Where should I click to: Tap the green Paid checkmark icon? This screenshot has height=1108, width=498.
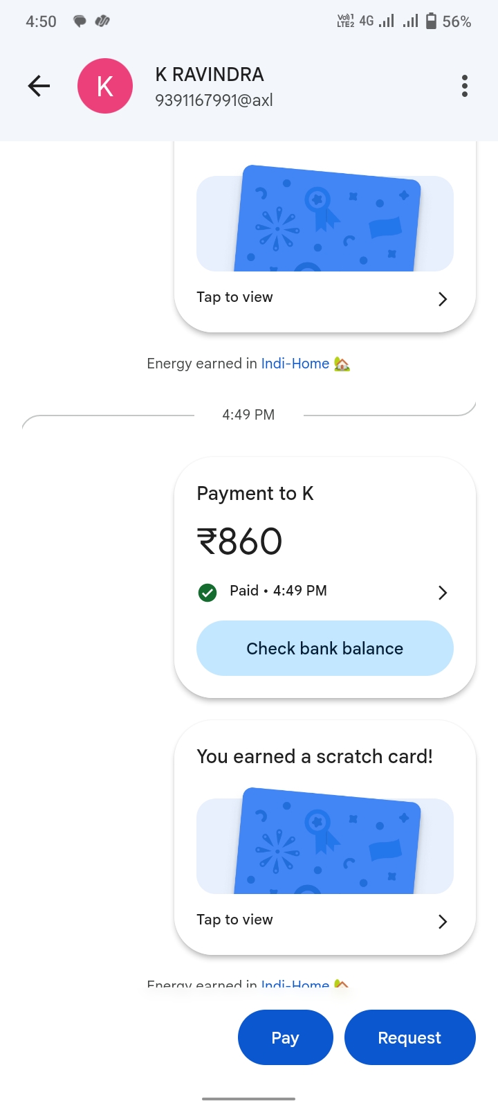pos(207,593)
